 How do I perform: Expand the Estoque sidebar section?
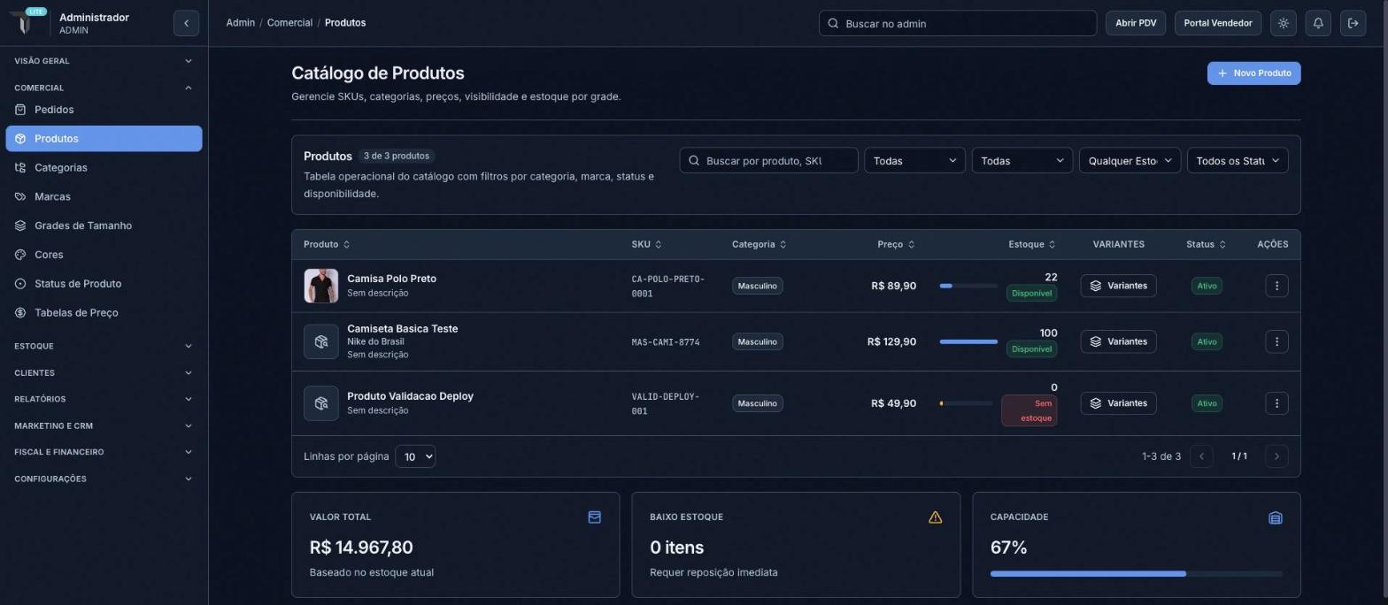104,346
